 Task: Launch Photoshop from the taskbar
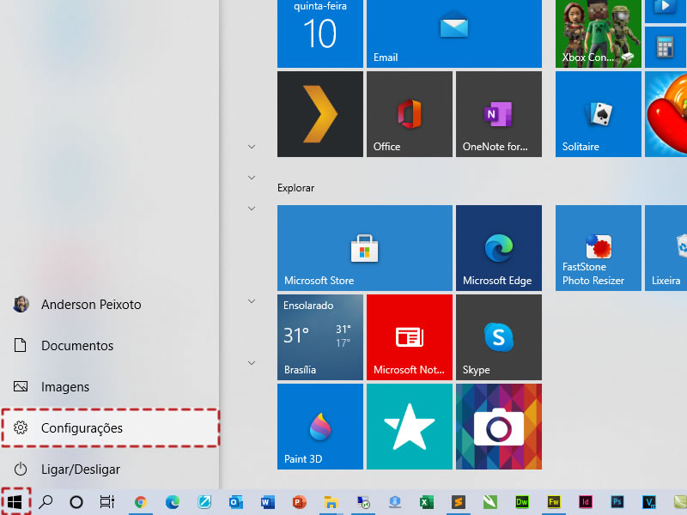pos(617,502)
